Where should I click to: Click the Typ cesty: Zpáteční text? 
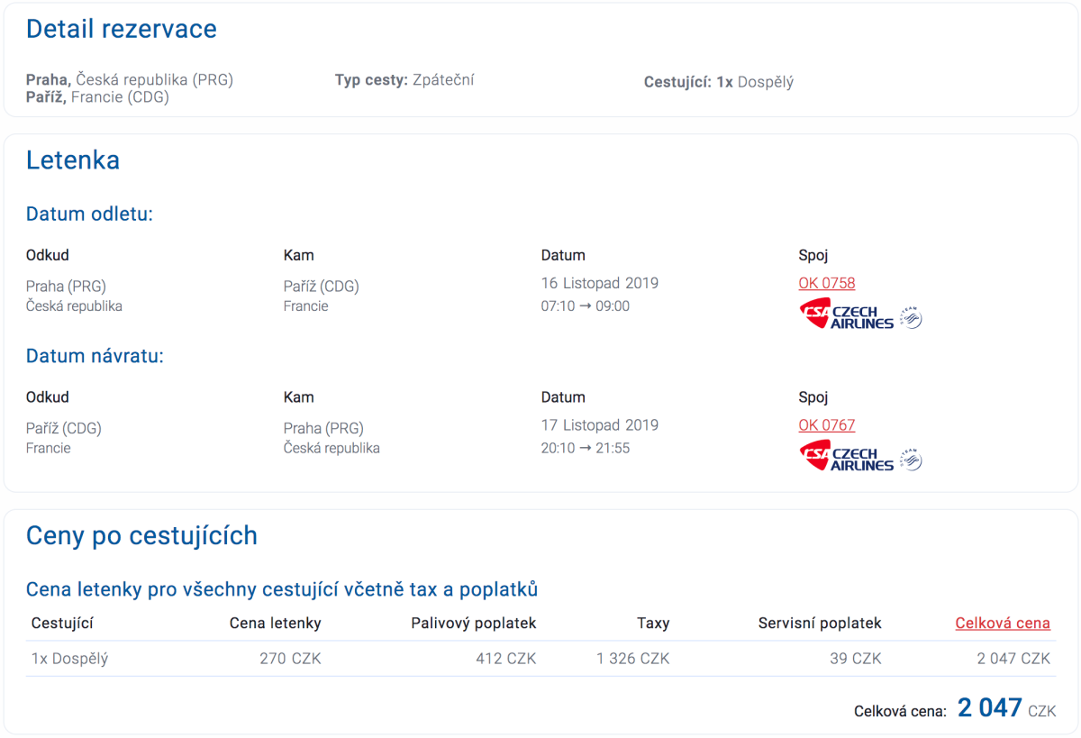coord(404,80)
